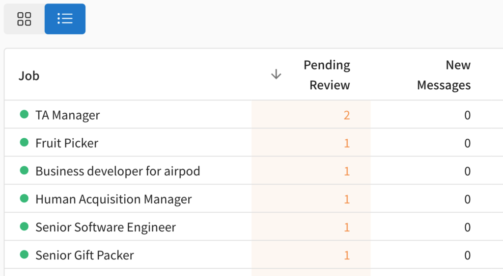Switch to list view layout

click(x=65, y=19)
